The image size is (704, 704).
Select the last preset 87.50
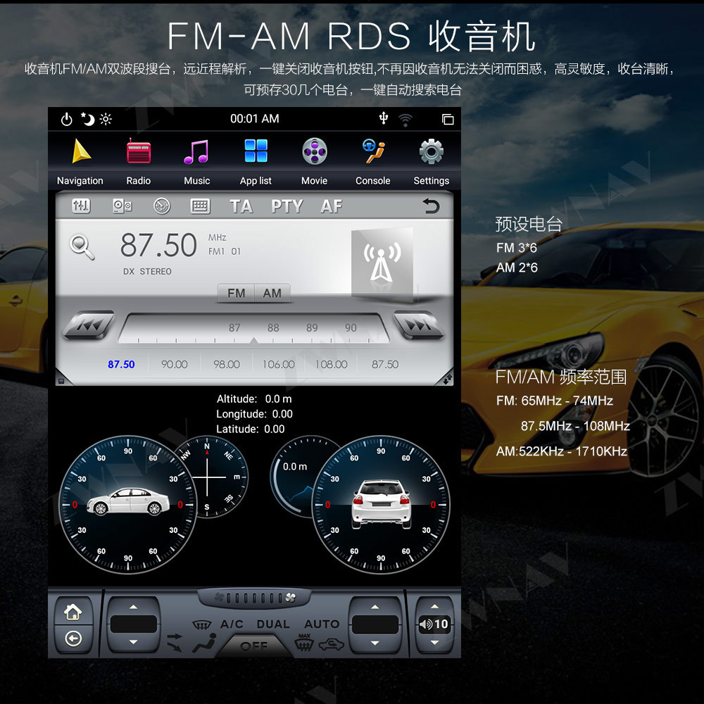point(385,364)
